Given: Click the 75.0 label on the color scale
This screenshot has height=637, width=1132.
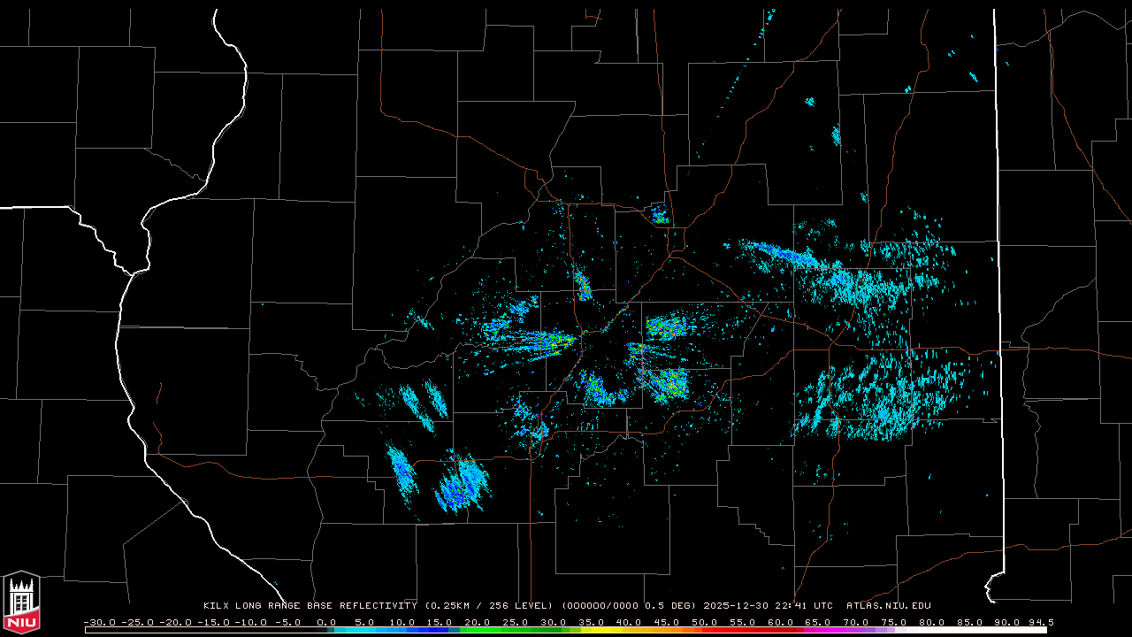Looking at the screenshot, I should (893, 622).
